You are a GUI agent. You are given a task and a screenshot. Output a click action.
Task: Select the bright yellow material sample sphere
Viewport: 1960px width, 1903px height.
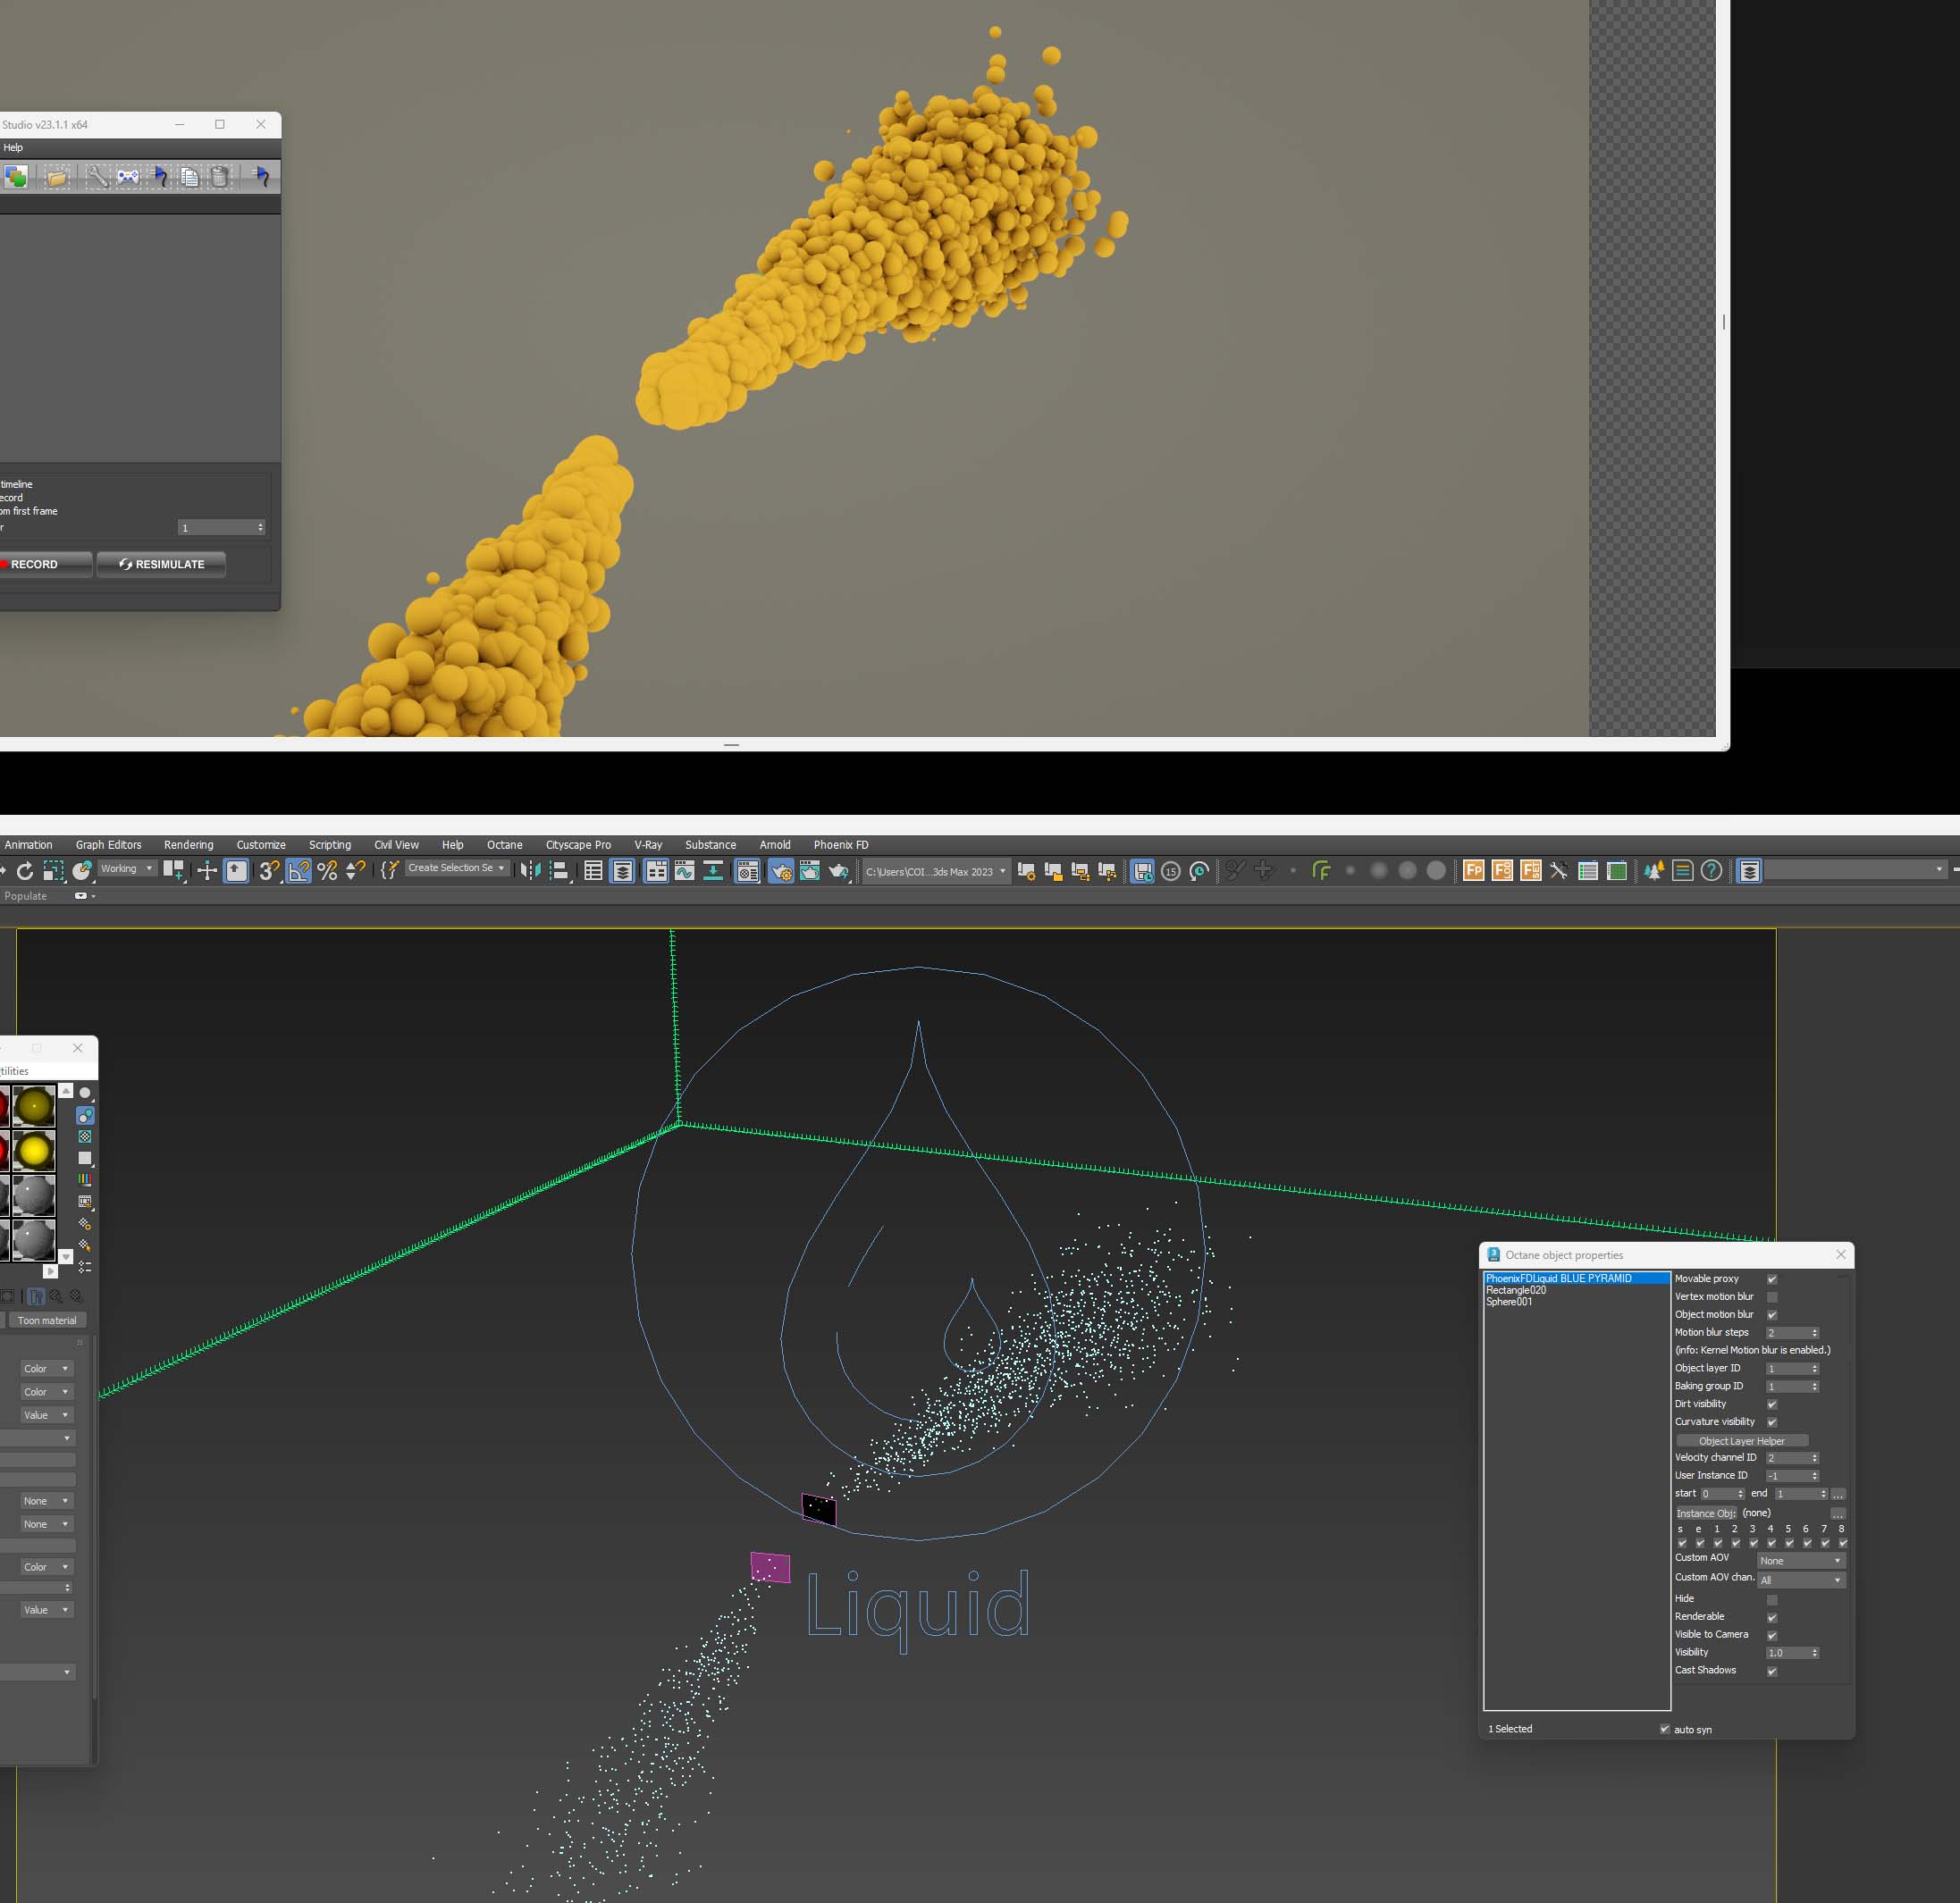click(x=34, y=1151)
